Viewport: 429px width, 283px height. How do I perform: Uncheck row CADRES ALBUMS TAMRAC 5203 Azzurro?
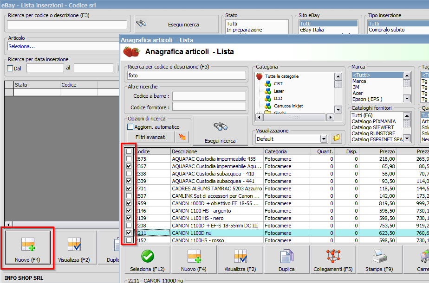(x=129, y=188)
